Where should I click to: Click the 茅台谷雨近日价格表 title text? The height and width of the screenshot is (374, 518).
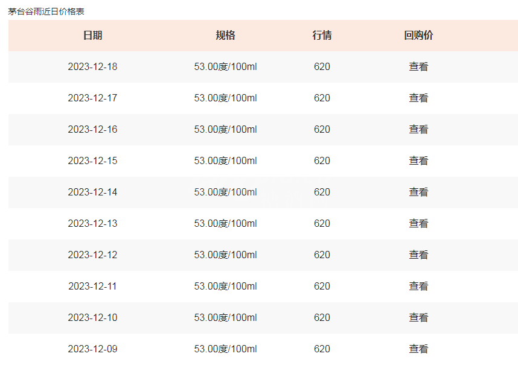point(46,11)
